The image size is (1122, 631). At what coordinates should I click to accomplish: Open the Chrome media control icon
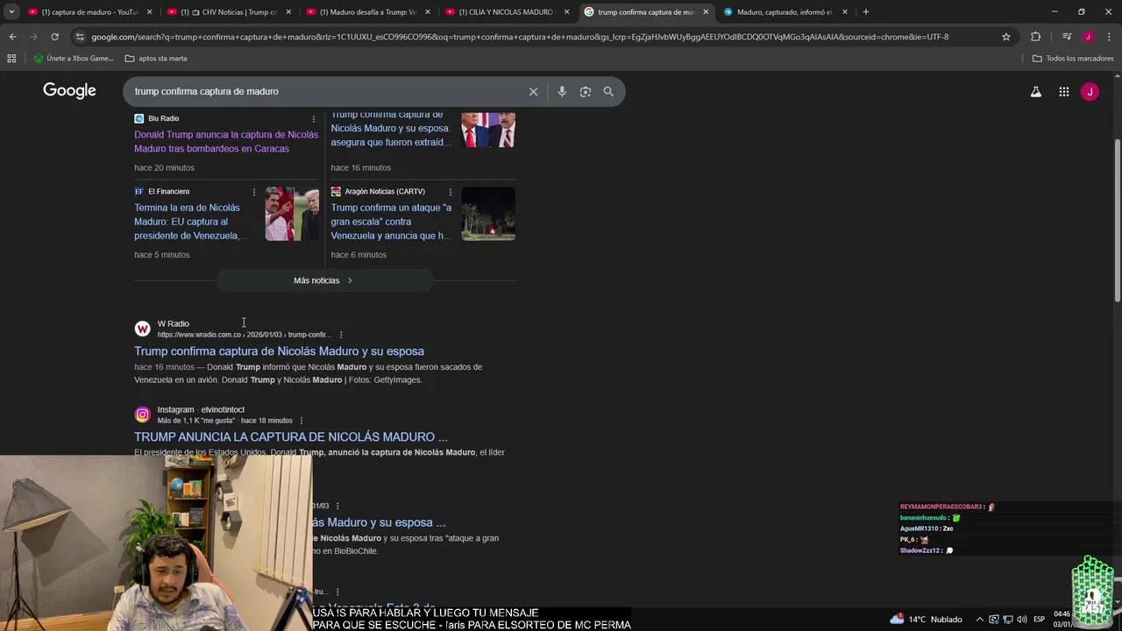coord(1067,37)
